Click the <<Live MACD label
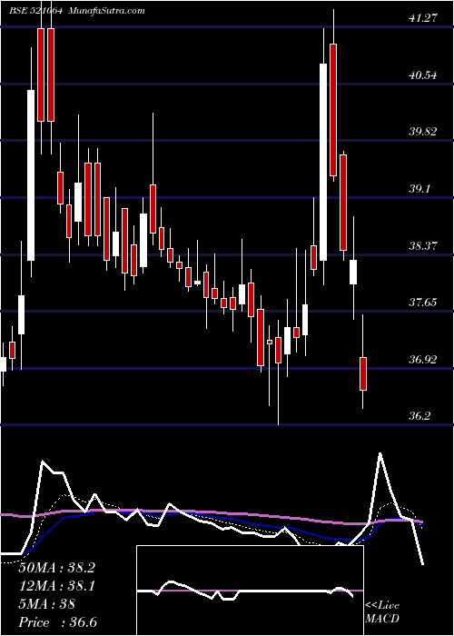The image size is (454, 636). click(382, 612)
